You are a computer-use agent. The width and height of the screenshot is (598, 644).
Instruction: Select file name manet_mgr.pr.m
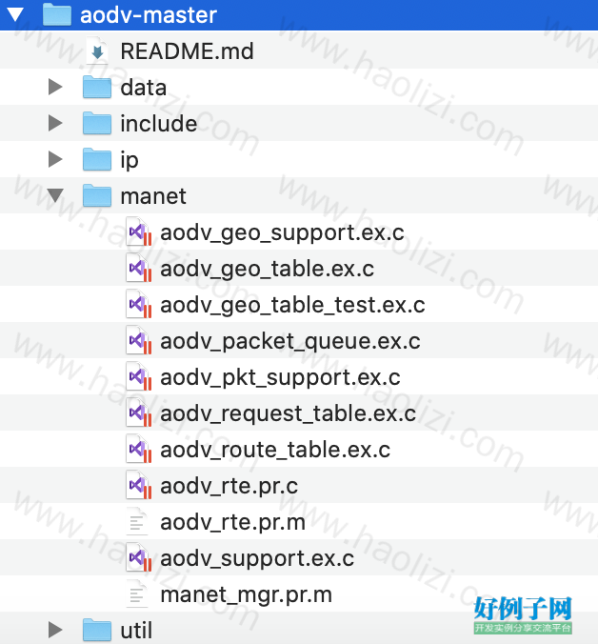pyautogui.click(x=247, y=595)
